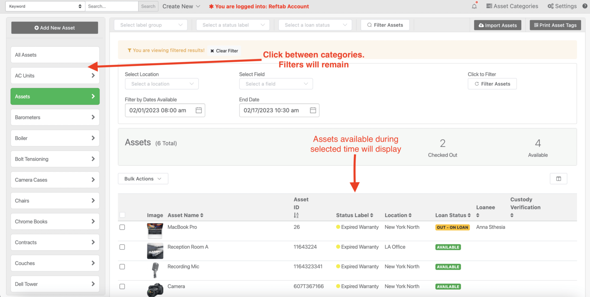Click the column layout toggle icon
590x297 pixels.
click(559, 178)
